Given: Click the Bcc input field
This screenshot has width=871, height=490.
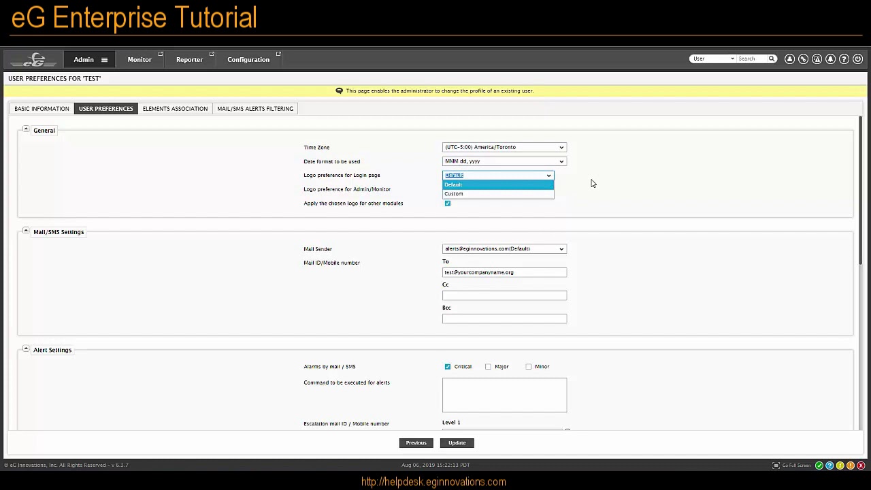Looking at the screenshot, I should click(504, 318).
